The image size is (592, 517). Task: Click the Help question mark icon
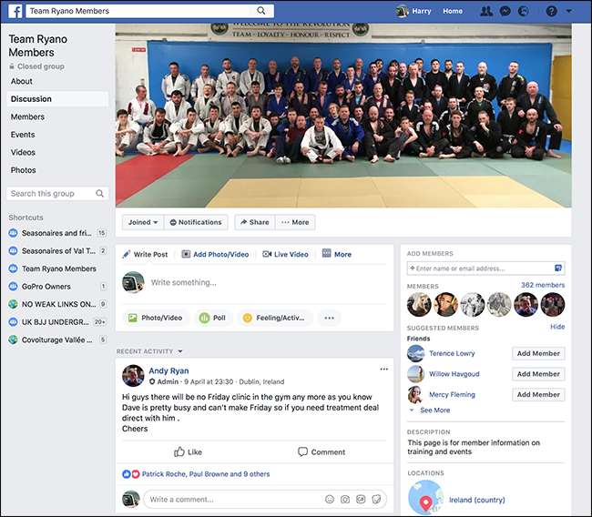pos(551,11)
